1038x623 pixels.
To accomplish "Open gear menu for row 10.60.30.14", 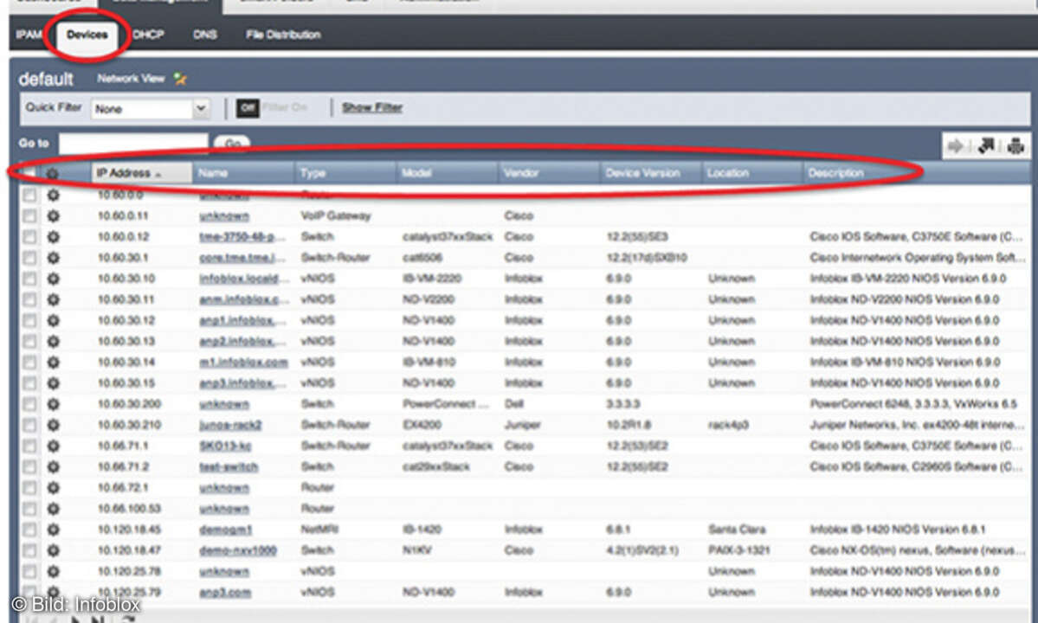I will (x=53, y=363).
